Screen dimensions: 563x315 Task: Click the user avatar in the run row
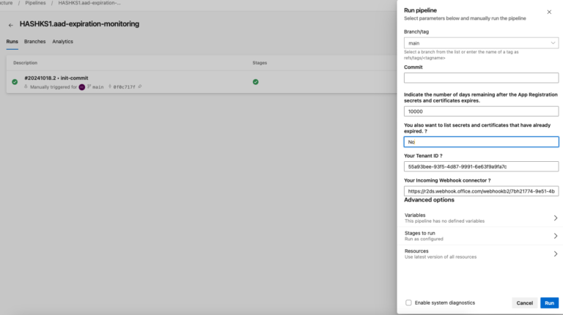coord(82,86)
